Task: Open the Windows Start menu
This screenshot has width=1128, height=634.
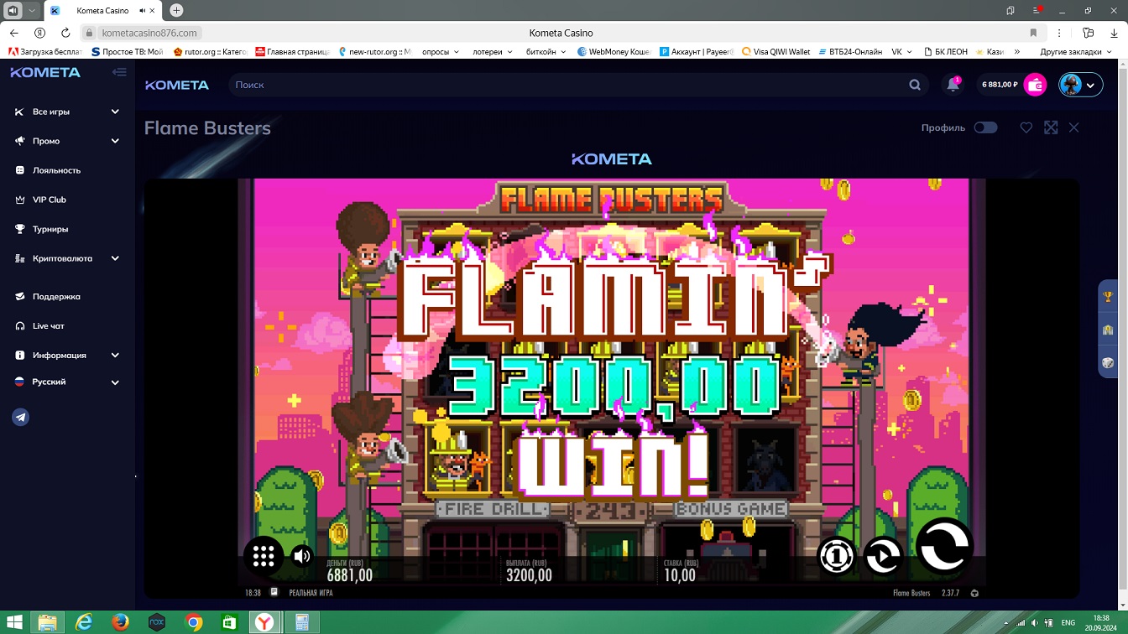Action: 13,622
